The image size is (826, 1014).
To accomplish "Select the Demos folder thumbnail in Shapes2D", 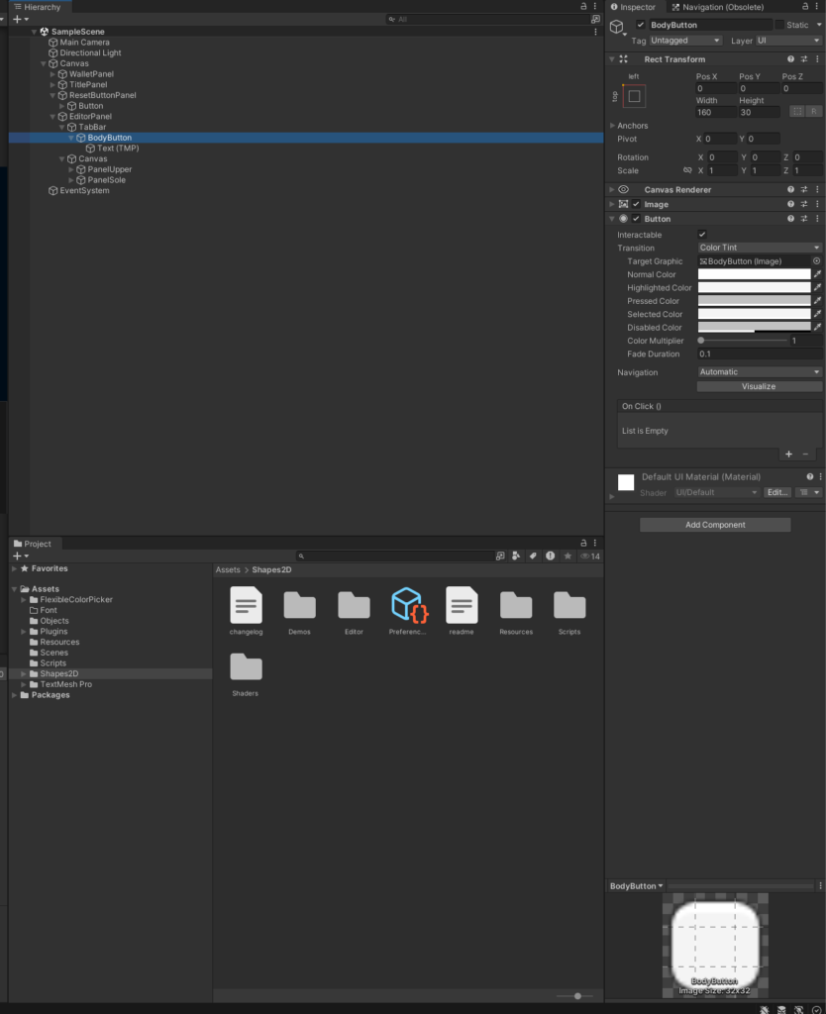I will click(299, 605).
